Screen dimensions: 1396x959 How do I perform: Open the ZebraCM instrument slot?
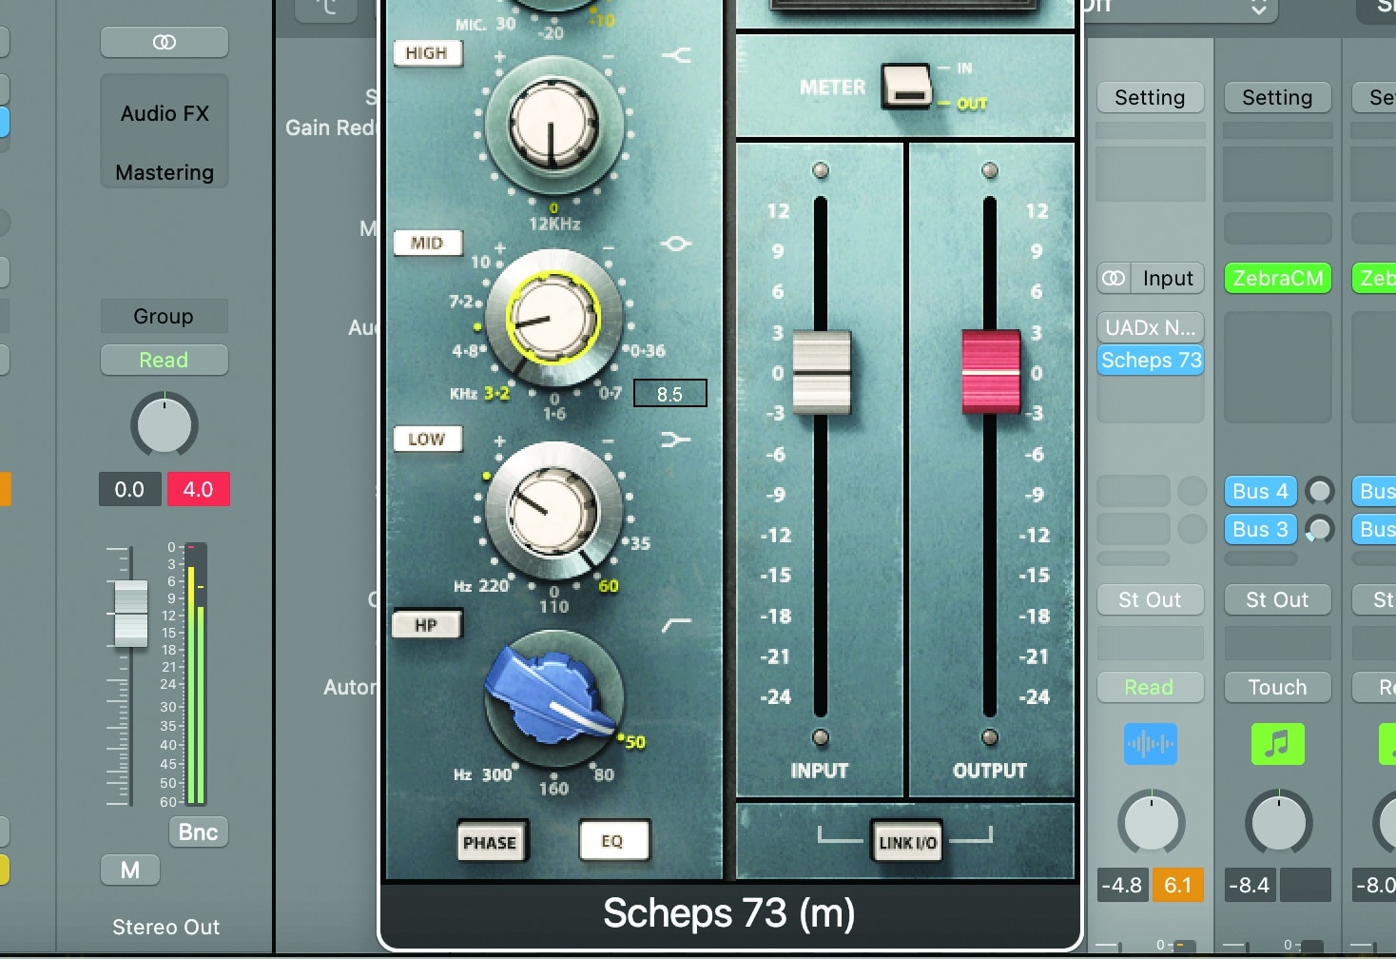[1277, 278]
